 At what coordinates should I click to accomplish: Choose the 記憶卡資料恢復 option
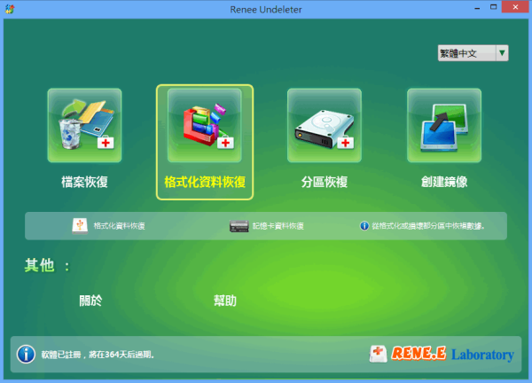coord(278,226)
